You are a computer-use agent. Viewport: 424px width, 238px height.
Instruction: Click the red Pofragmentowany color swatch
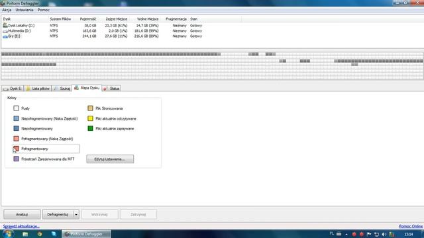(16, 149)
